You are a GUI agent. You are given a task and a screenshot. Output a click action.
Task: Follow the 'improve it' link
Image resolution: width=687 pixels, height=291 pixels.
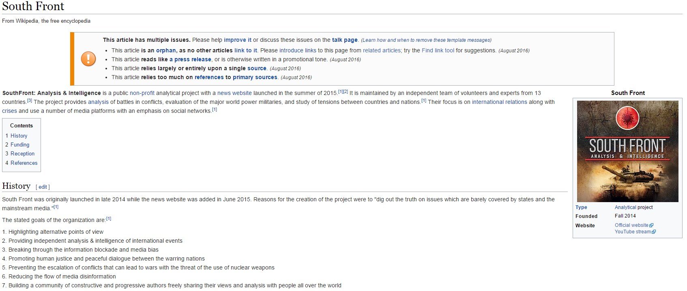coord(238,40)
